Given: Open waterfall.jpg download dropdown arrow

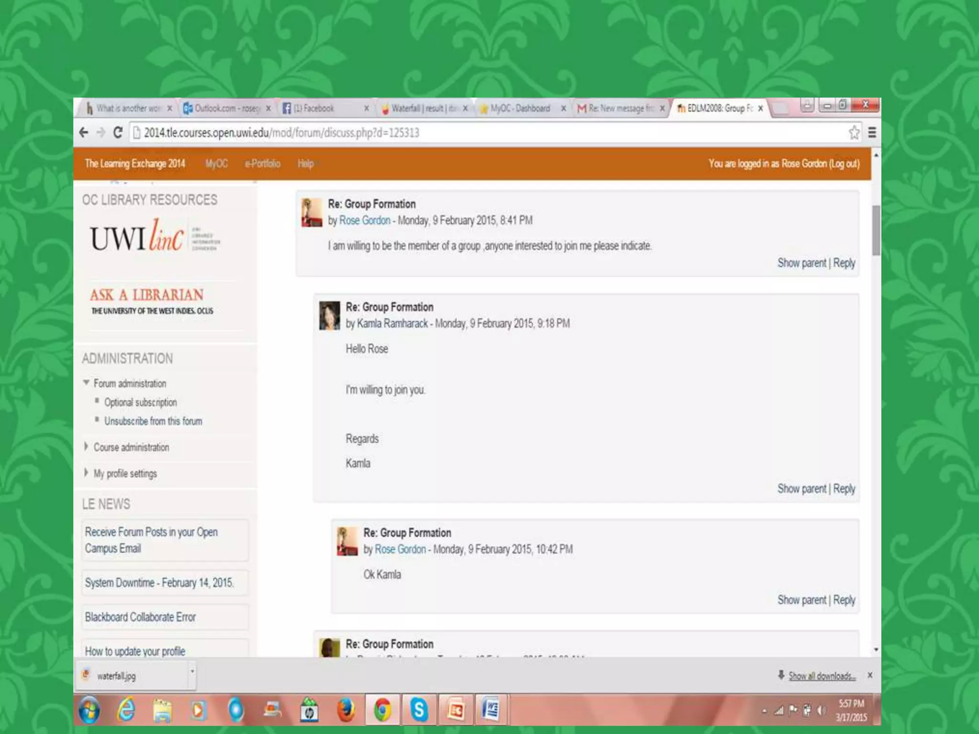Looking at the screenshot, I should point(192,671).
